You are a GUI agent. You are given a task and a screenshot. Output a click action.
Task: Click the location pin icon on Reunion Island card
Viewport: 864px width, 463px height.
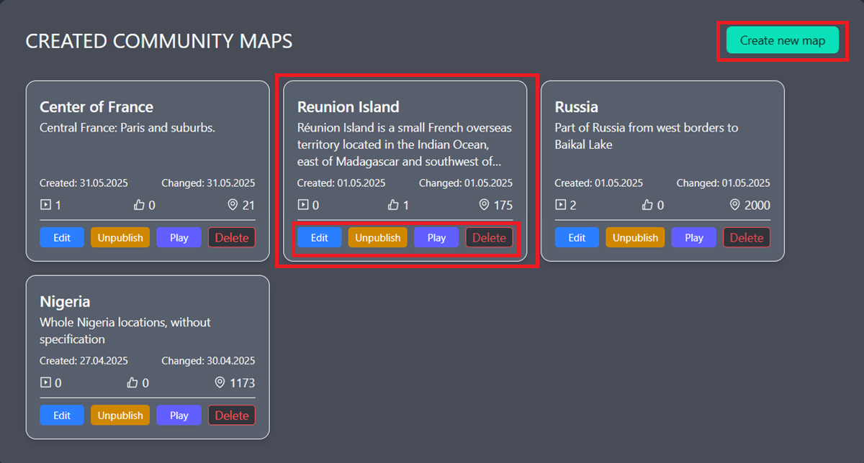(x=484, y=205)
